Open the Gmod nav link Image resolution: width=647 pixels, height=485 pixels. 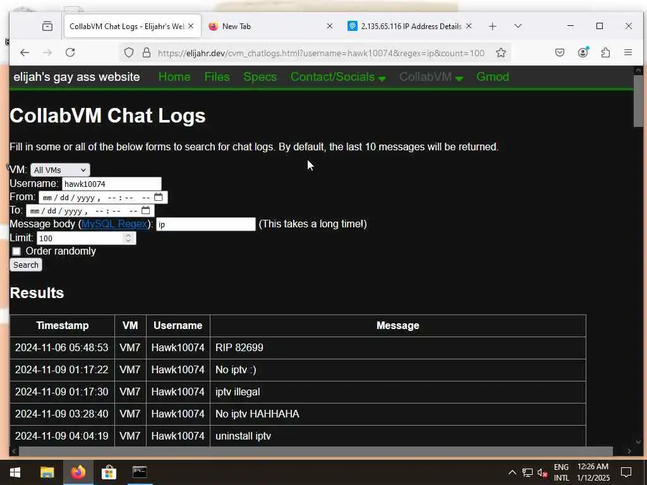tap(493, 76)
